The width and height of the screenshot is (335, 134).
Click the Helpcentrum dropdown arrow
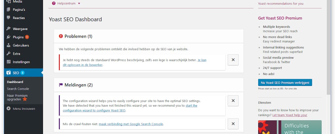click(79, 3)
